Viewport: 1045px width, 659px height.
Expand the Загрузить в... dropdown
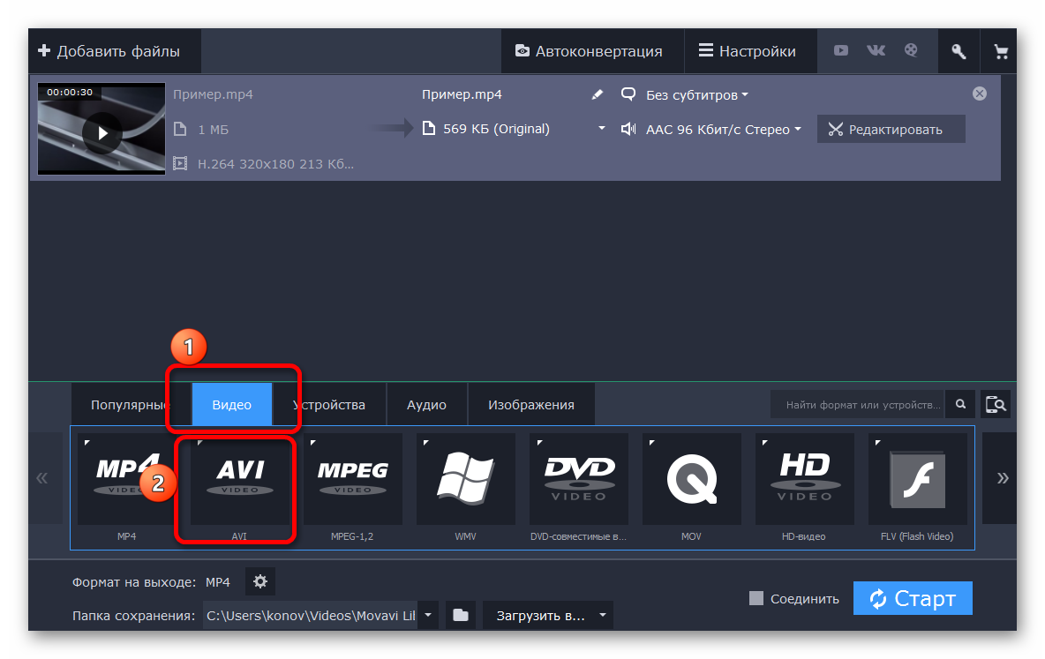[x=547, y=615]
